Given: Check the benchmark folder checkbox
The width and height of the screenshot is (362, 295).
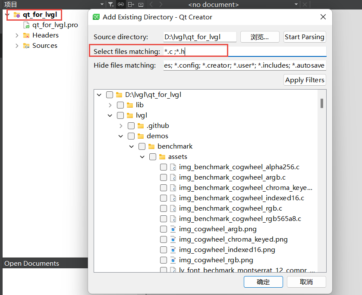Looking at the screenshot, I should coord(142,146).
